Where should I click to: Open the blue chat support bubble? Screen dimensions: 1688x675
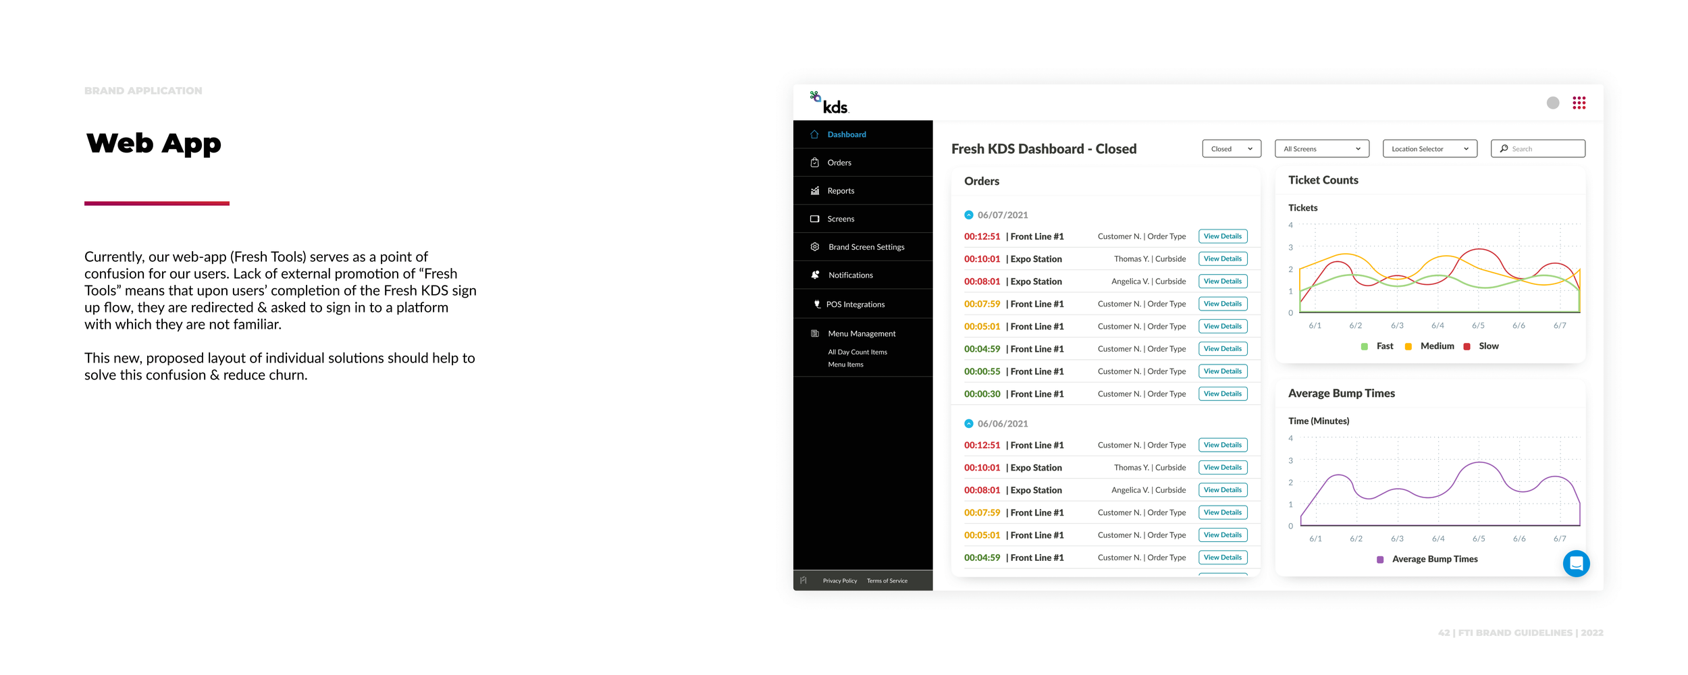[x=1576, y=564]
